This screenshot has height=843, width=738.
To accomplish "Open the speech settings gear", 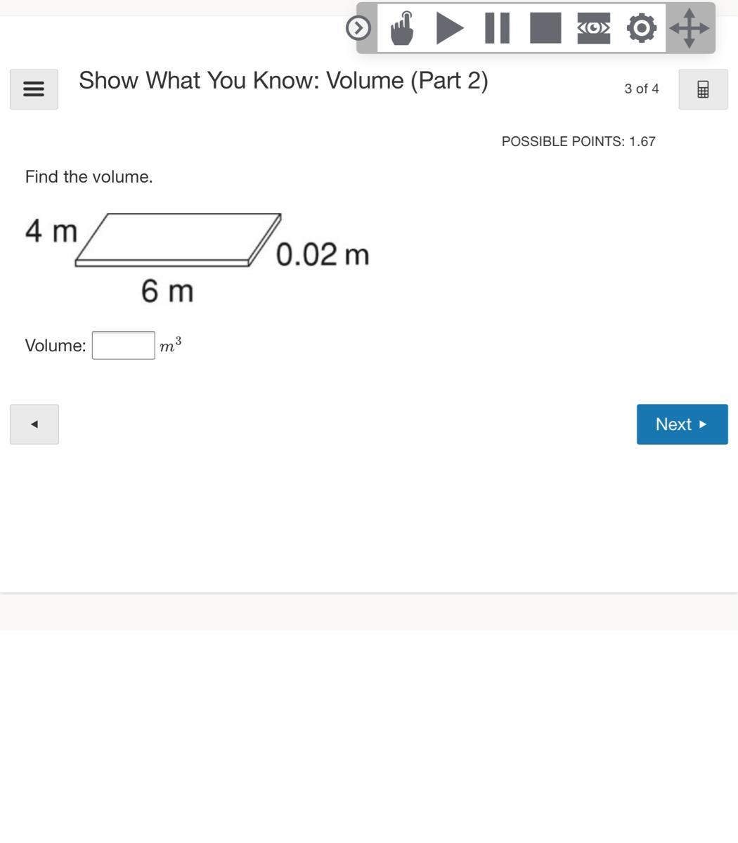I will point(641,28).
